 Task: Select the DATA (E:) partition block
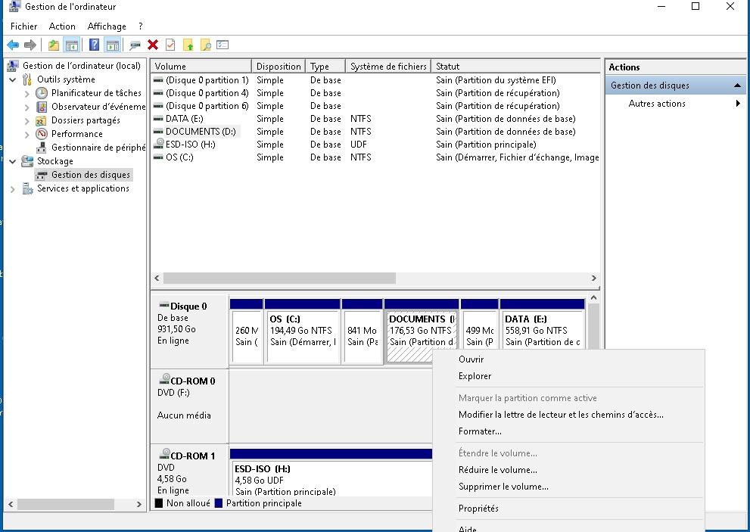pos(543,331)
